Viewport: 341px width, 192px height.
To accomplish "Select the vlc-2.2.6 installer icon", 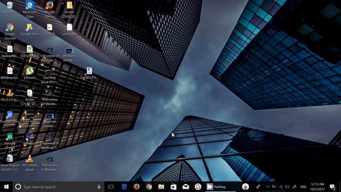I will [10, 95].
